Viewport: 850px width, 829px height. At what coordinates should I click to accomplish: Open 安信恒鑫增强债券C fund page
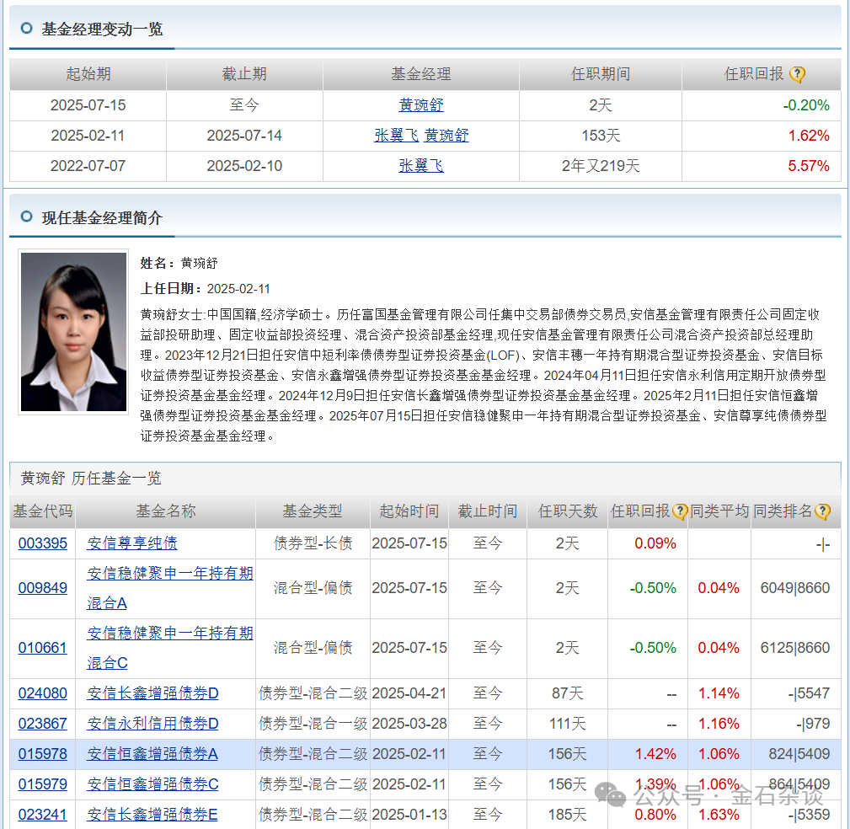[151, 784]
